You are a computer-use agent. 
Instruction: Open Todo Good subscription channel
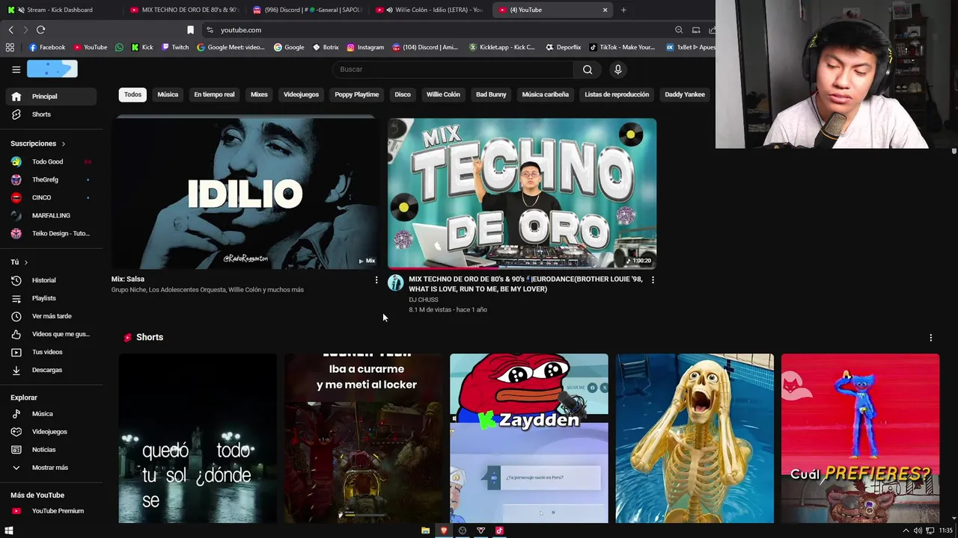(51, 161)
